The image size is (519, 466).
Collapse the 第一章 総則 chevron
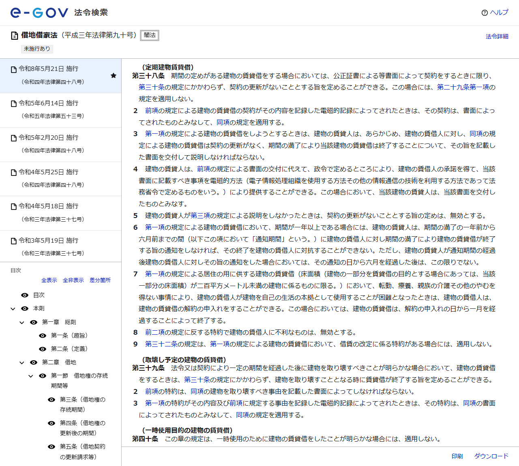(x=22, y=323)
